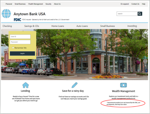
Task: Open the About Us top menu item
Action: click(x=57, y=4)
